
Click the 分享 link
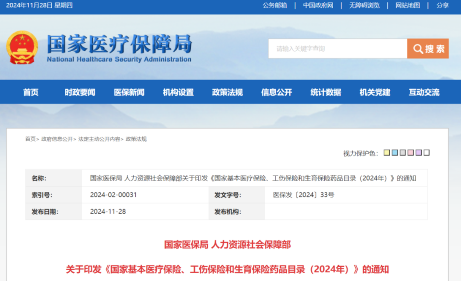tap(442, 5)
